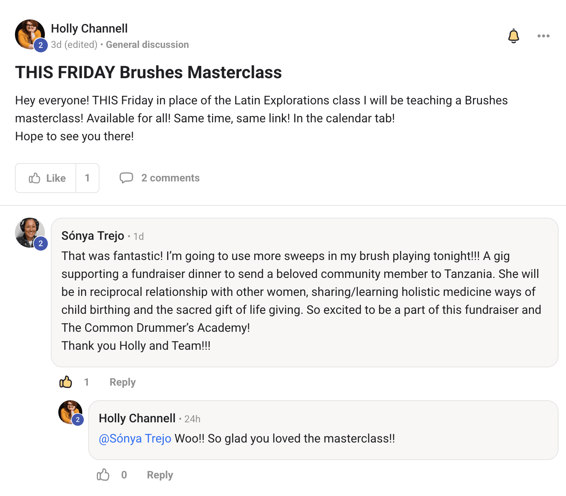Screen dimensions: 566x496
Task: Click the level 2 badge on the post avatar
Action: tap(41, 45)
